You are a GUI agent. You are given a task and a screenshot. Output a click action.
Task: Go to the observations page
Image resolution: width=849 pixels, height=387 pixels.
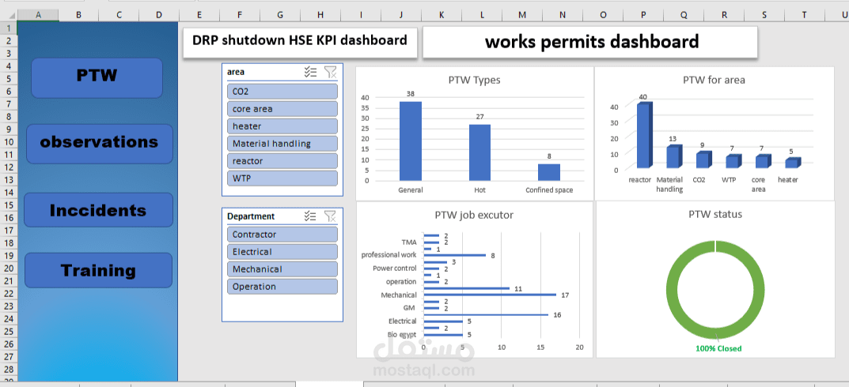pyautogui.click(x=100, y=144)
